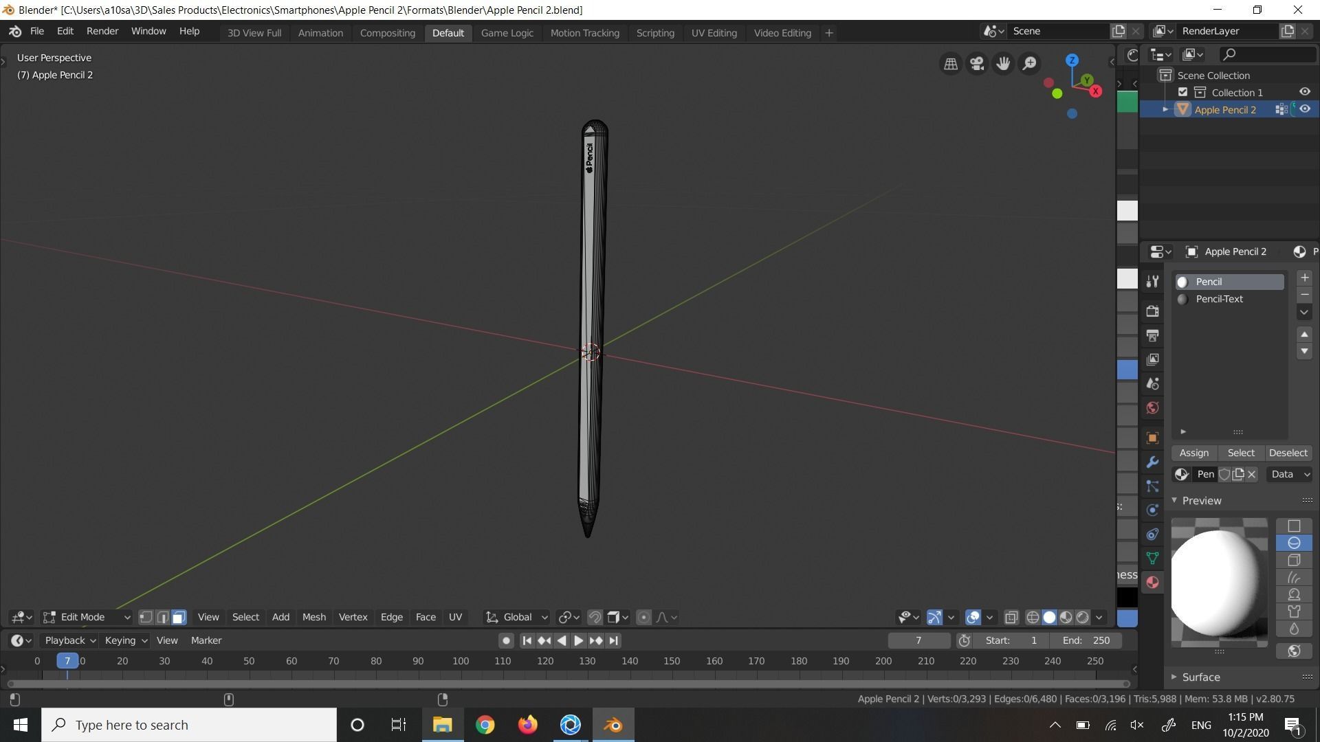Open material link Data dropdown
This screenshot has height=742, width=1320.
click(x=1290, y=474)
